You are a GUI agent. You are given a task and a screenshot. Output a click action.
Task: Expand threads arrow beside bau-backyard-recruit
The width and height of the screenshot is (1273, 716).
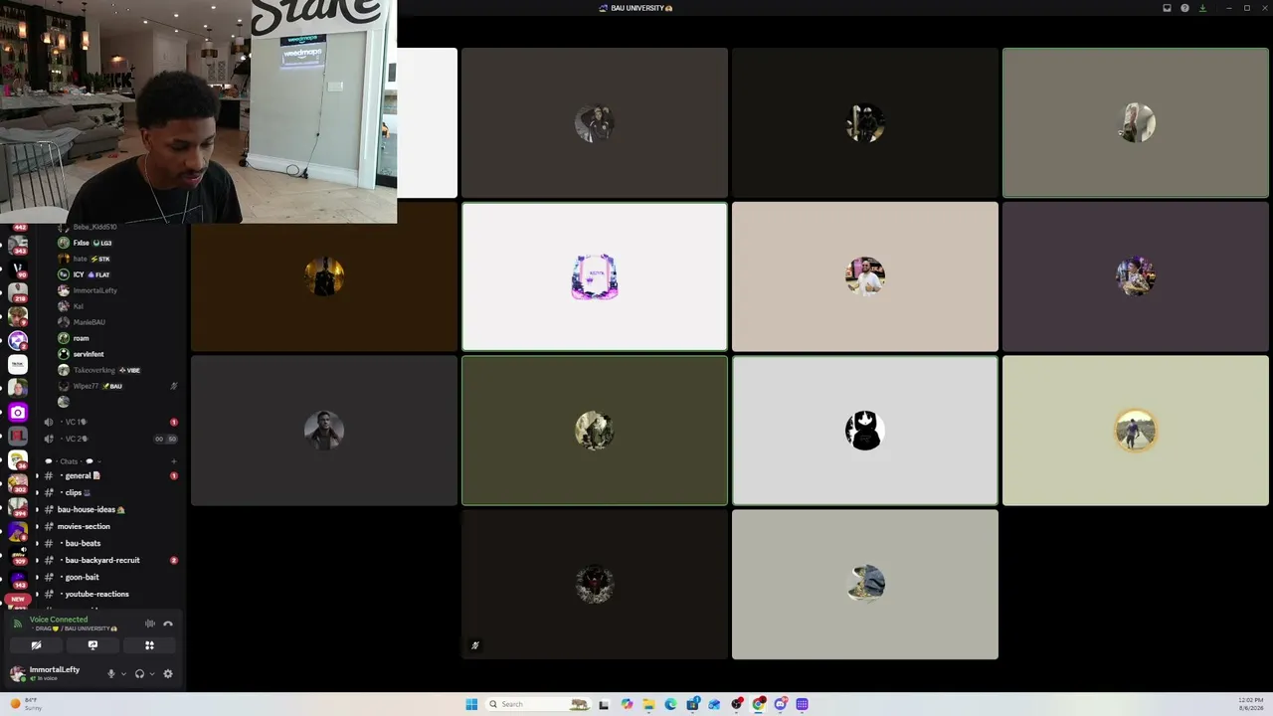(37, 560)
